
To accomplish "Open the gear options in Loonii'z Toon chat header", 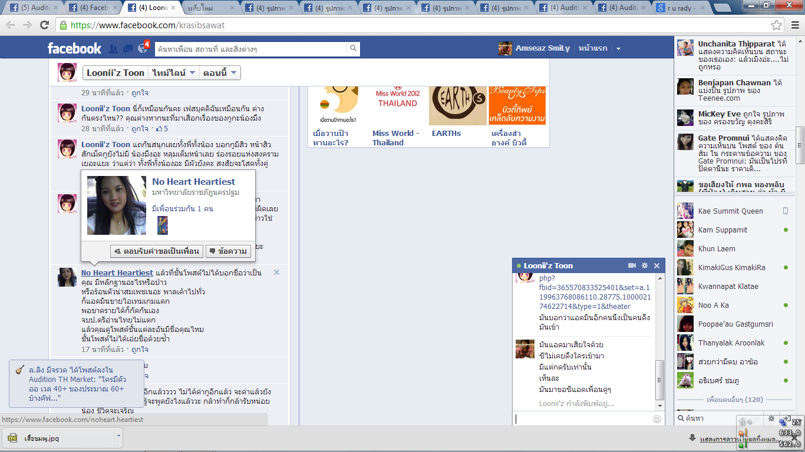I will 645,266.
